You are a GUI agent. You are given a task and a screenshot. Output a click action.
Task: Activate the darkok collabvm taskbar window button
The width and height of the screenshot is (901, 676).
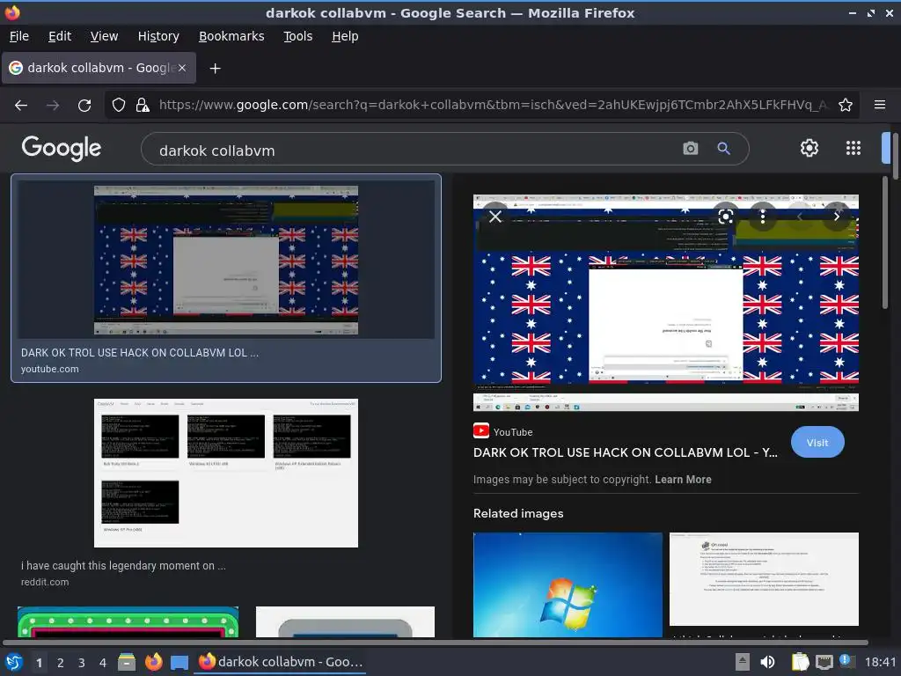282,662
